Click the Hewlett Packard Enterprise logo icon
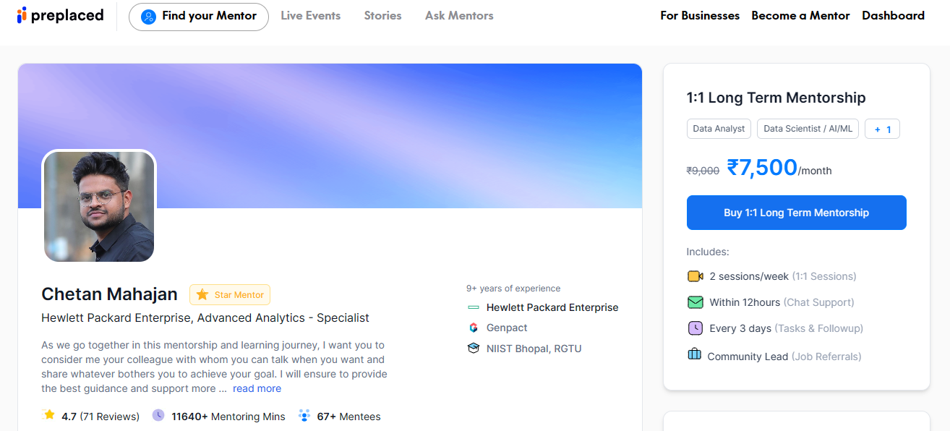The image size is (950, 431). [474, 307]
